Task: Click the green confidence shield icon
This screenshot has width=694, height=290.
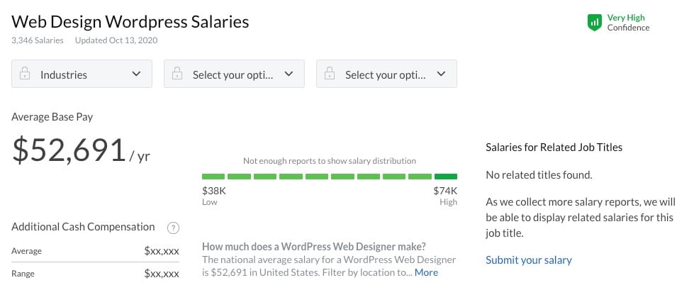Action: tap(595, 22)
